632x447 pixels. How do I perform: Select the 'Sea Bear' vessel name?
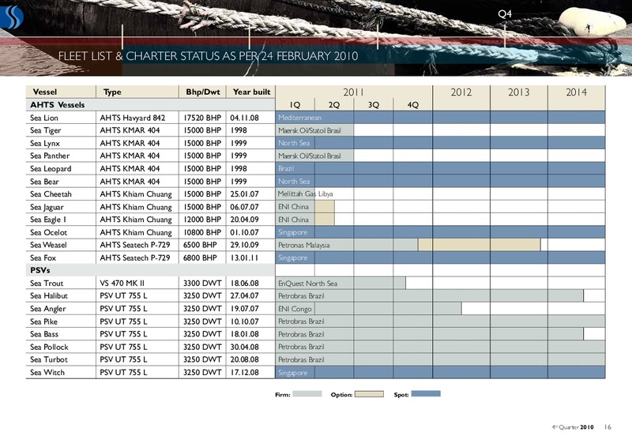[x=44, y=182]
